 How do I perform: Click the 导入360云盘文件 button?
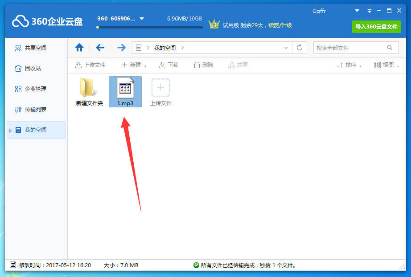[376, 27]
